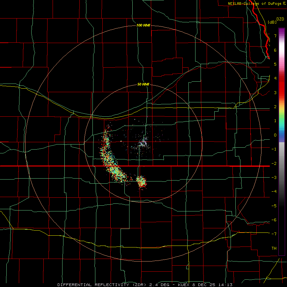Click the TH threshold label in legend

[274, 248]
